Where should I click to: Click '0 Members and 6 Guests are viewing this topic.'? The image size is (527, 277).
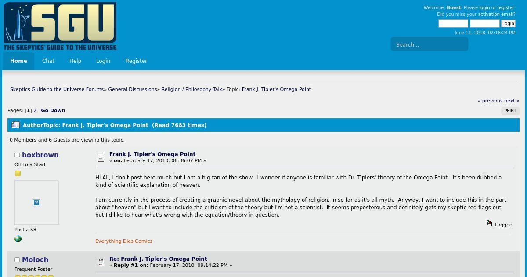(x=67, y=140)
